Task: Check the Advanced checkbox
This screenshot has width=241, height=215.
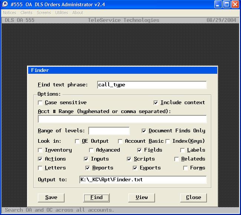Action: click(x=91, y=150)
